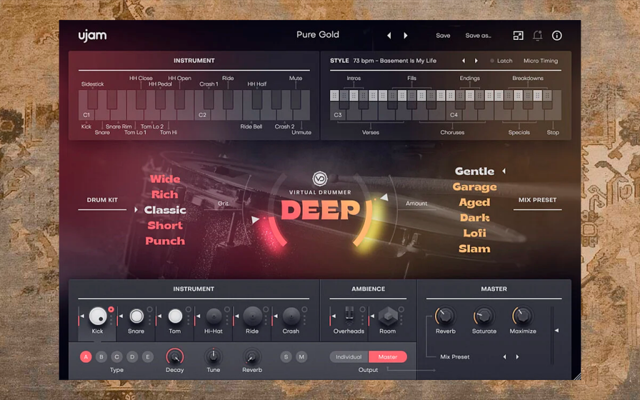Mute the channel with M button
The height and width of the screenshot is (400, 640).
pyautogui.click(x=302, y=357)
